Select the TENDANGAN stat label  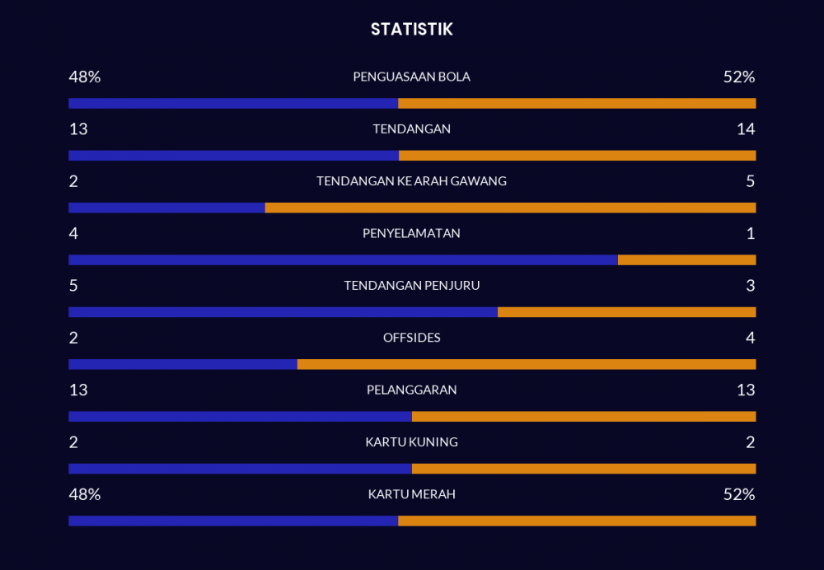click(411, 128)
